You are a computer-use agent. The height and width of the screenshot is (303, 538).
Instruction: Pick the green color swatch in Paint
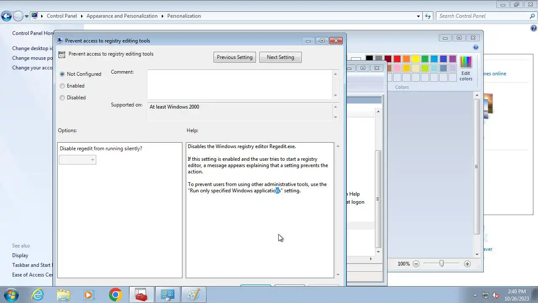(x=425, y=59)
